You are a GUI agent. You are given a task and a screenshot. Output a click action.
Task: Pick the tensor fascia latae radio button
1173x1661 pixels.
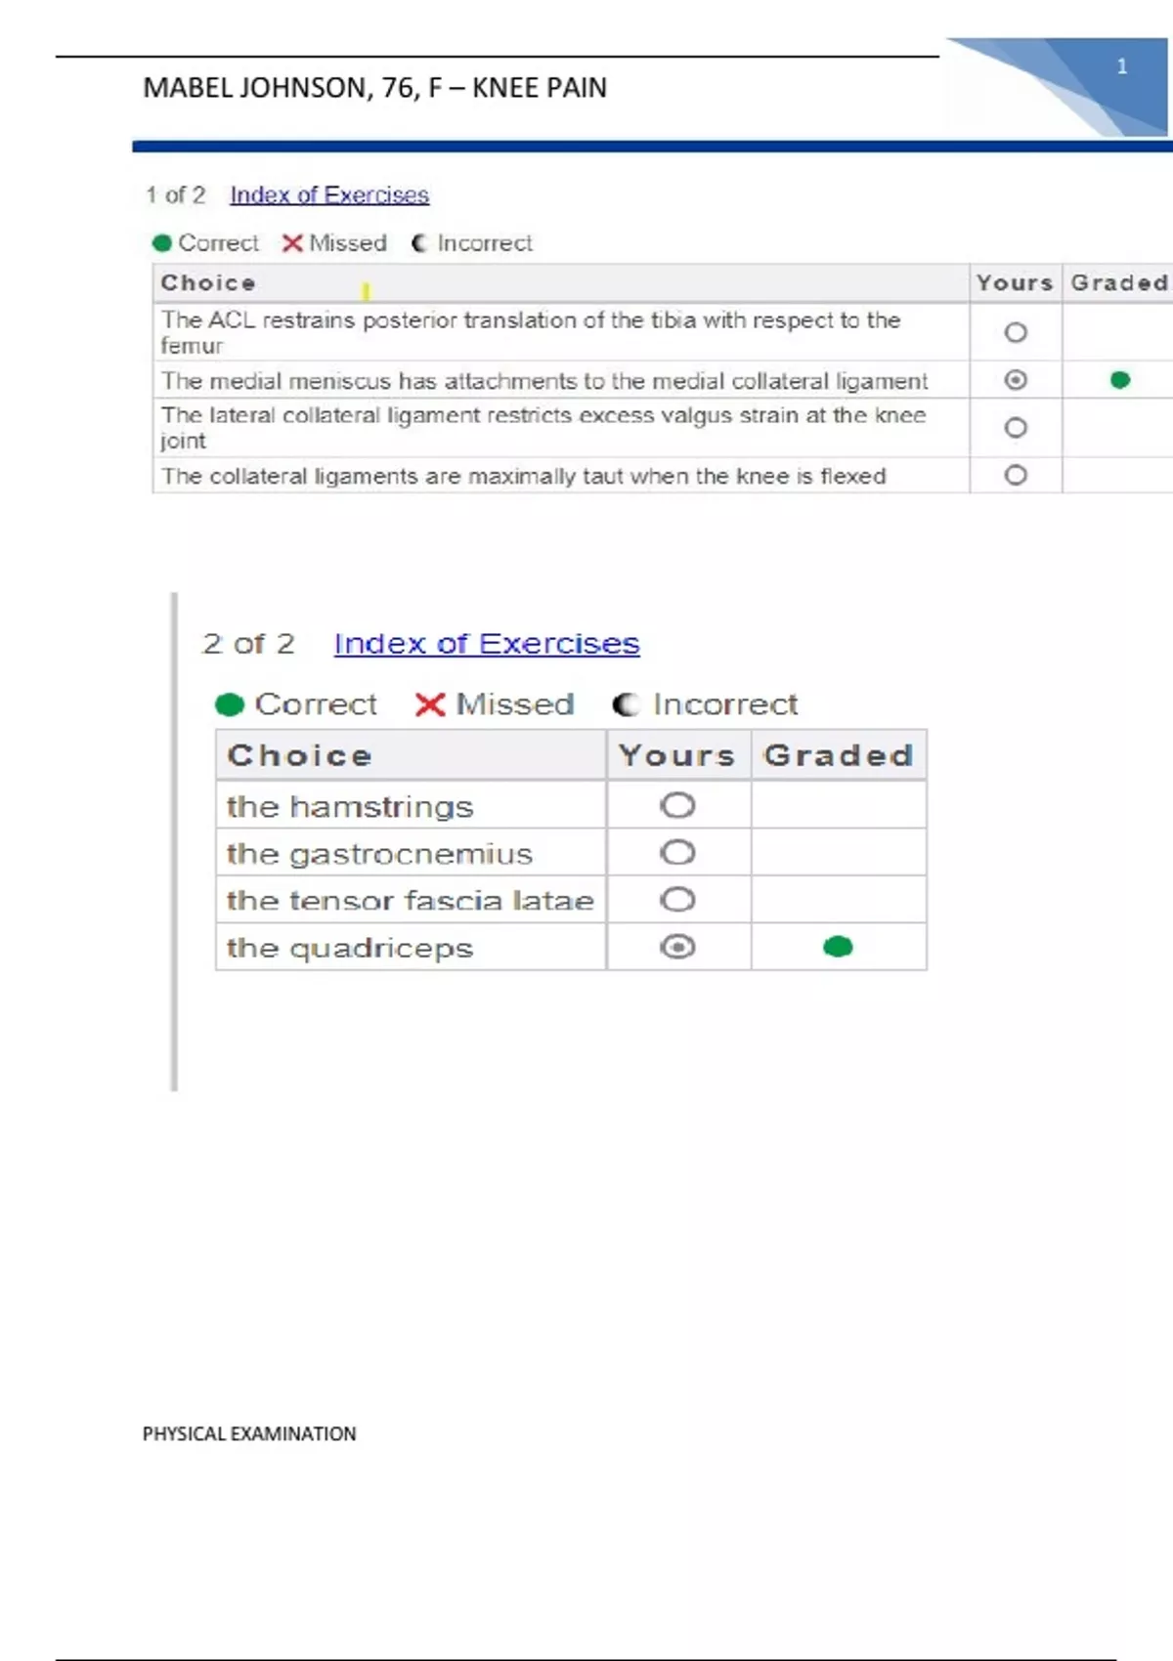677,900
